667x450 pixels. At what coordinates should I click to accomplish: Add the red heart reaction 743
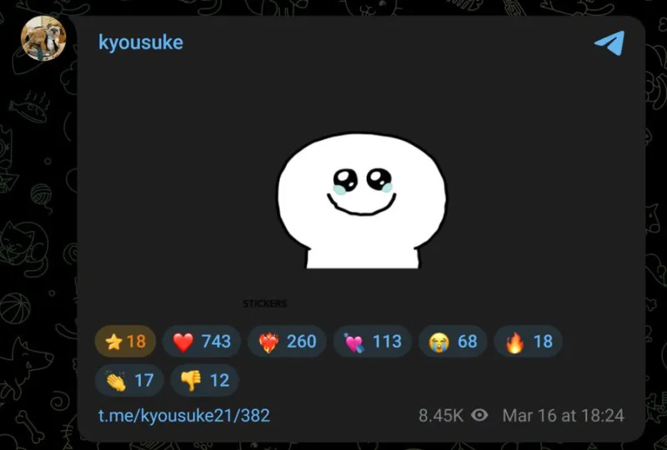point(202,341)
